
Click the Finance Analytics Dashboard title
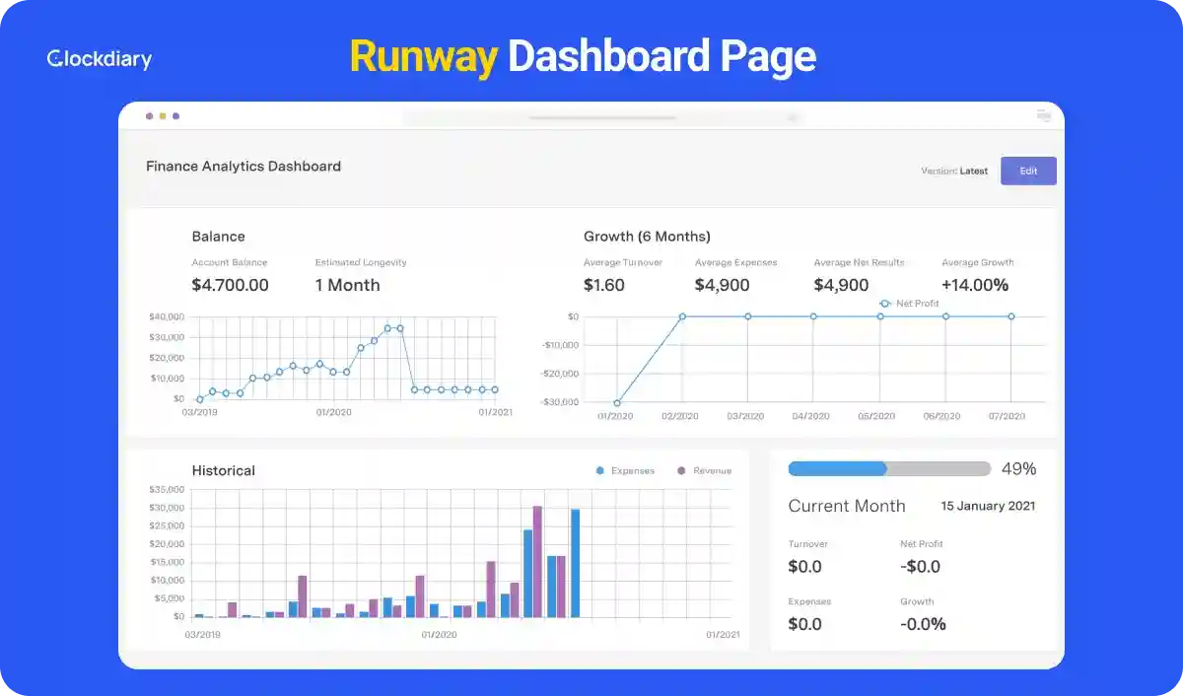(x=244, y=166)
